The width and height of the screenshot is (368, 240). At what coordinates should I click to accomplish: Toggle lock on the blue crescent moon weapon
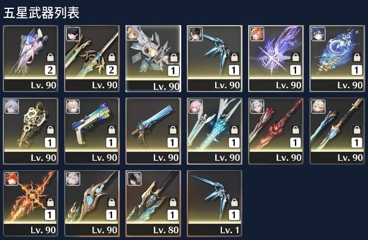(x=357, y=57)
